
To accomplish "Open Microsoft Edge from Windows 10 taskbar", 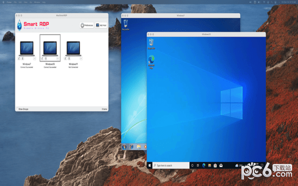I will (204, 166).
